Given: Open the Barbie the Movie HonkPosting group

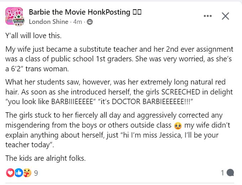Looking at the screenshot, I should [79, 12].
